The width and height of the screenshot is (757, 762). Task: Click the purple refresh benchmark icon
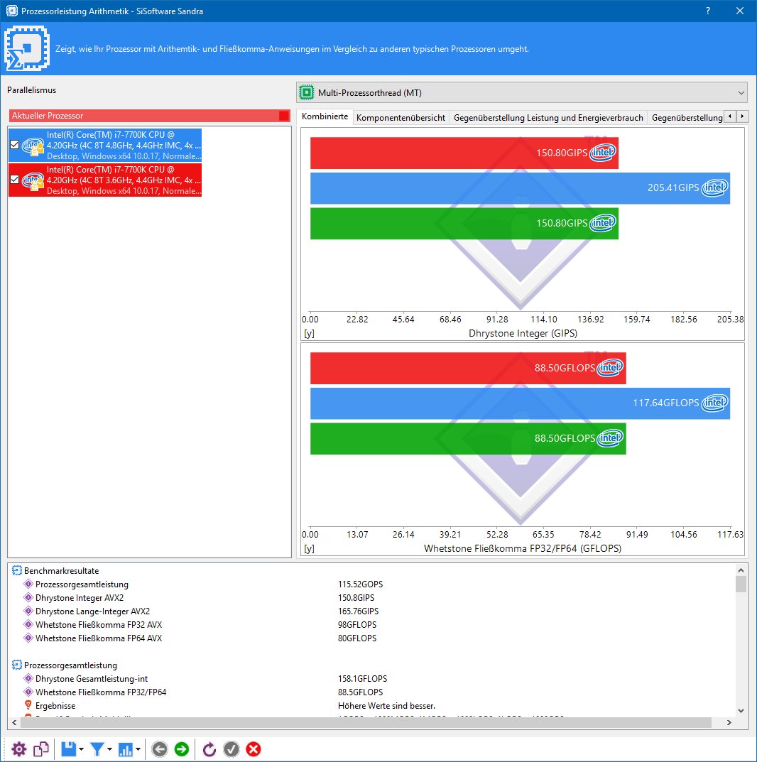pos(209,749)
